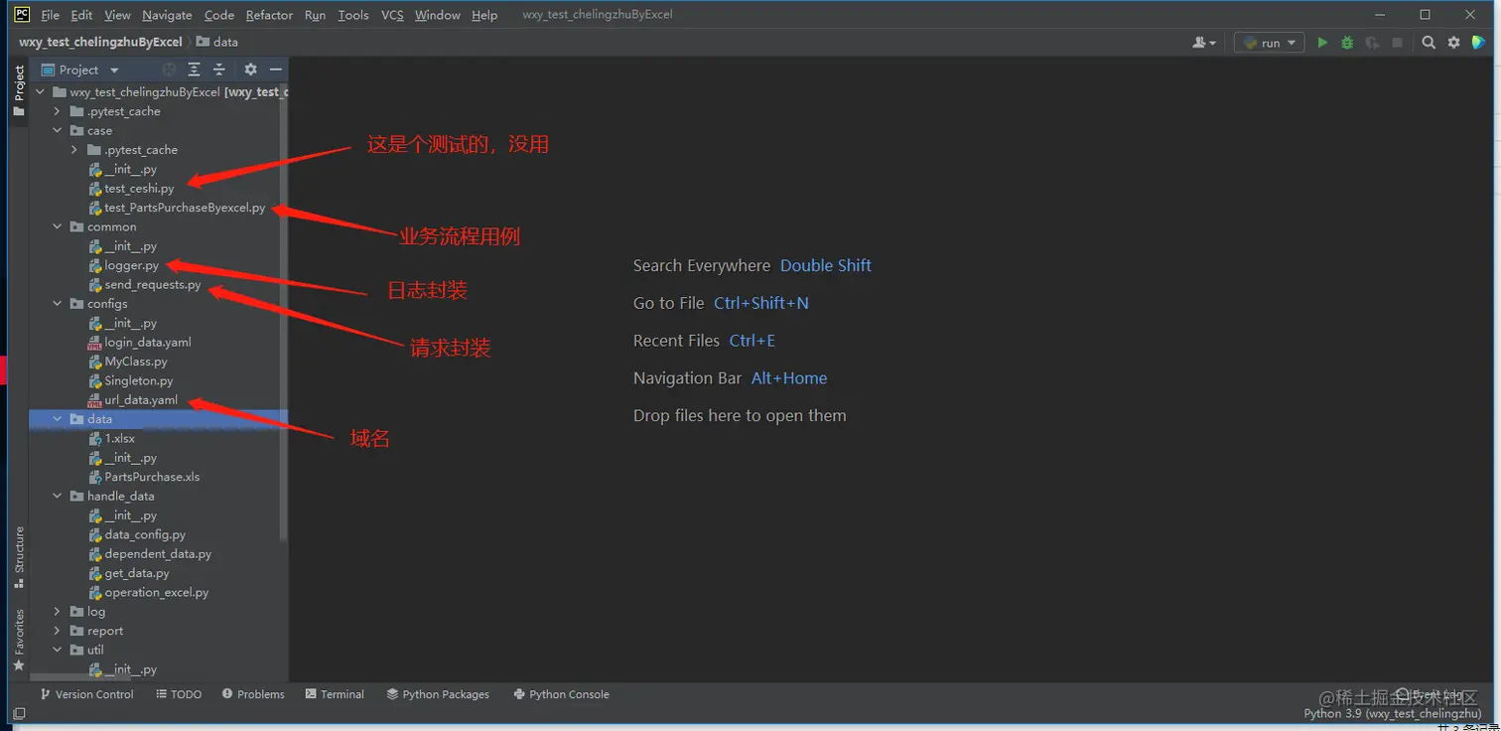This screenshot has height=731, width=1501.
Task: Open the VCS menu
Action: pyautogui.click(x=392, y=15)
